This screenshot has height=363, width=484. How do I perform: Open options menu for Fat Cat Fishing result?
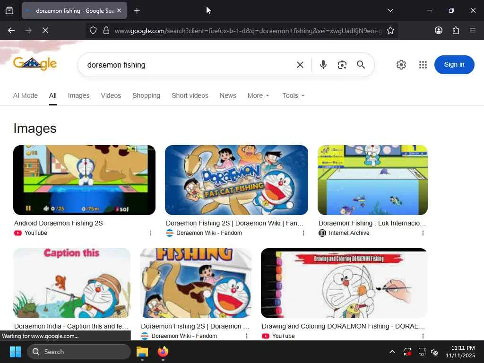[303, 233]
